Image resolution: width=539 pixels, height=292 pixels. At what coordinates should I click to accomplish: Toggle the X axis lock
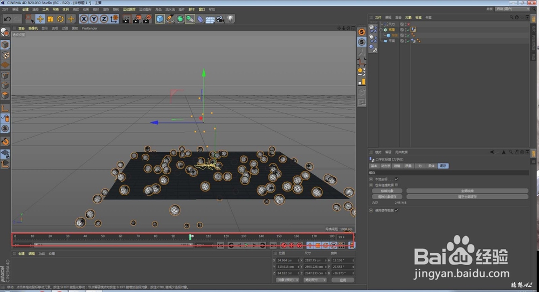pos(84,19)
